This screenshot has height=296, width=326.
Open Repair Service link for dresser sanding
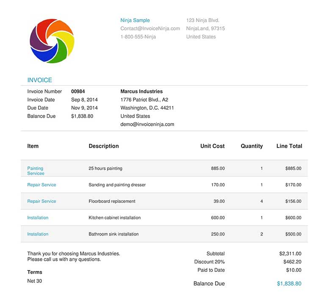41,185
